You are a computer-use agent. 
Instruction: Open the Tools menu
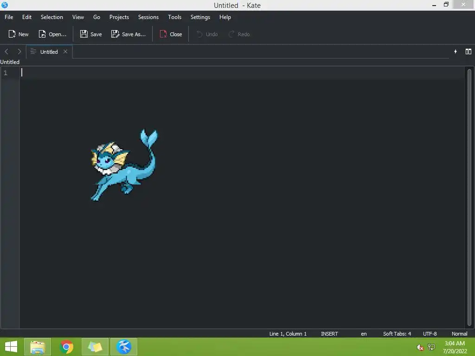pyautogui.click(x=174, y=17)
